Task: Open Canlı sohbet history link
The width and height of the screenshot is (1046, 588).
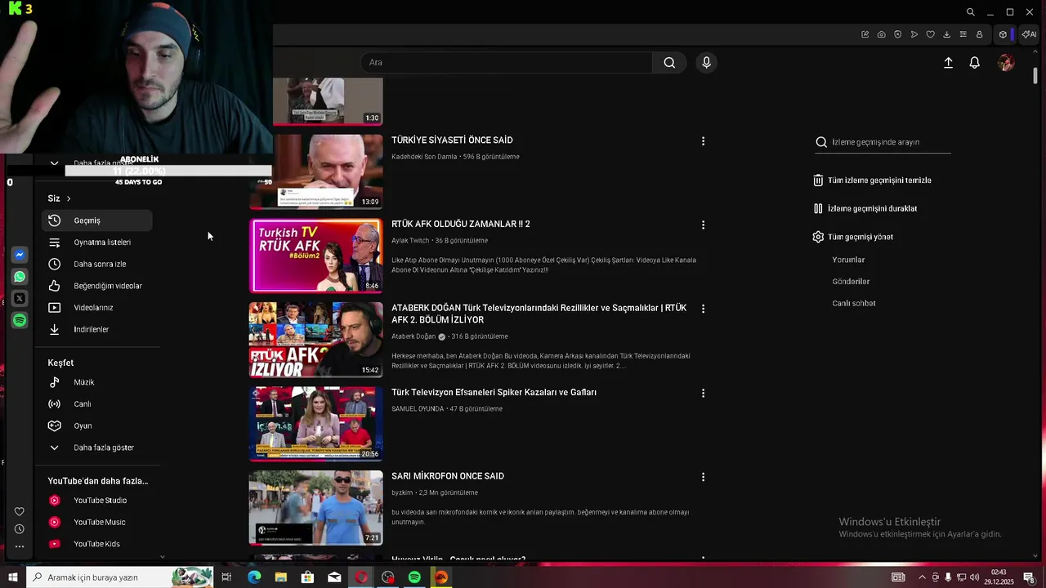Action: point(854,303)
